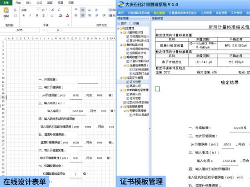The image size is (250, 187).
Task: Select the center horizontal alignment icon
Action: coord(83,15)
